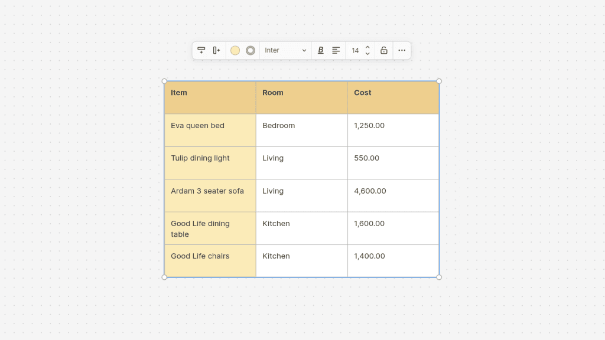Click the add row icon in toolbar
The image size is (605, 340).
point(201,50)
